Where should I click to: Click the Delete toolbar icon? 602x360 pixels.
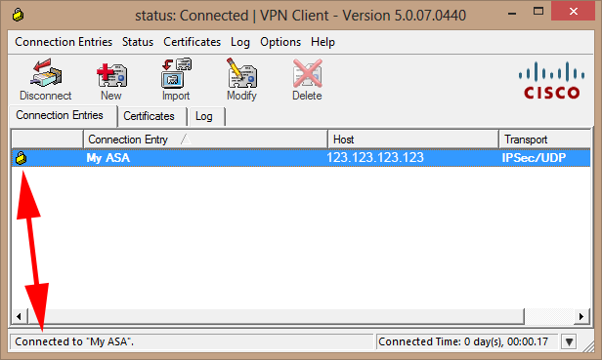307,80
